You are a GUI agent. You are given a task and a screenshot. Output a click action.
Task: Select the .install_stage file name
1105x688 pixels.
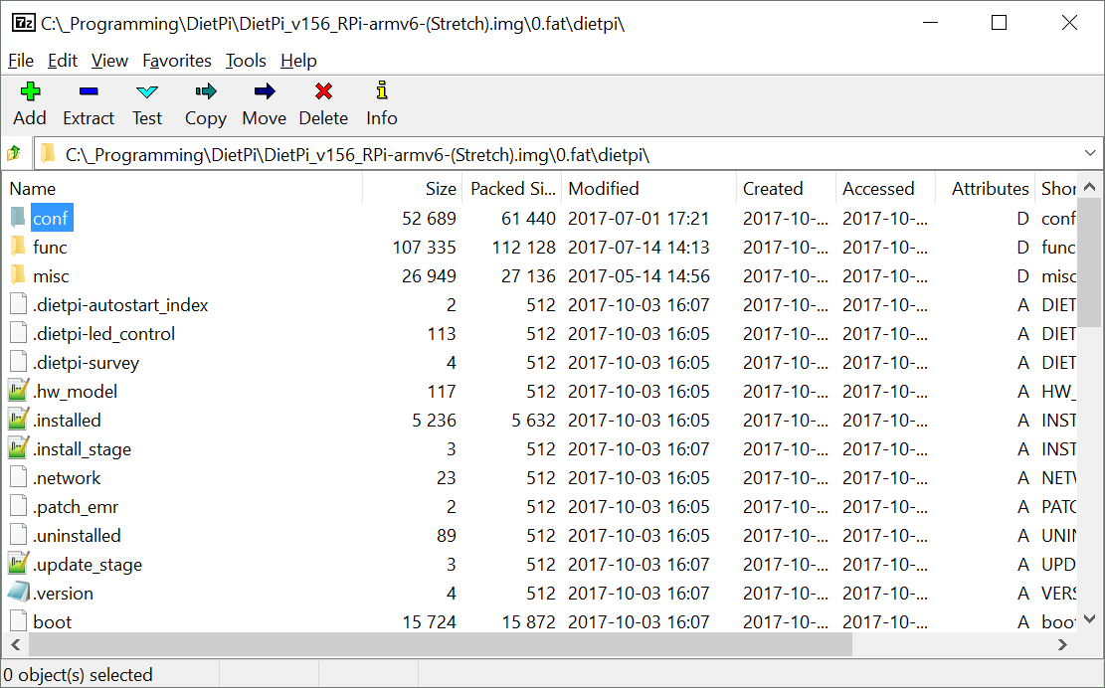click(82, 449)
